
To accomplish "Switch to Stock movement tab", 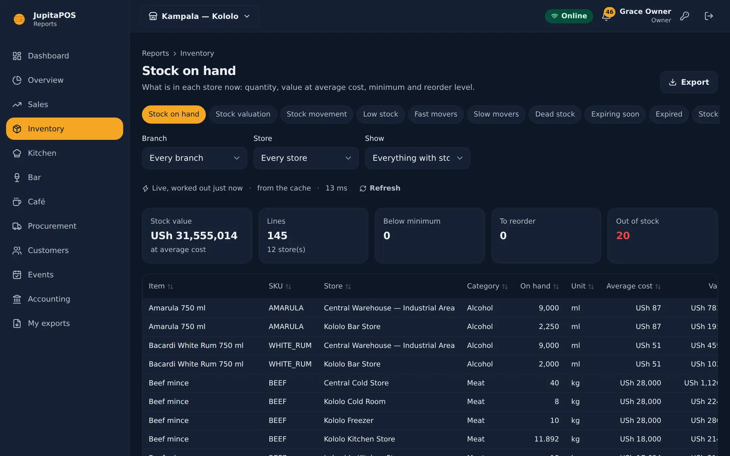I will (317, 114).
